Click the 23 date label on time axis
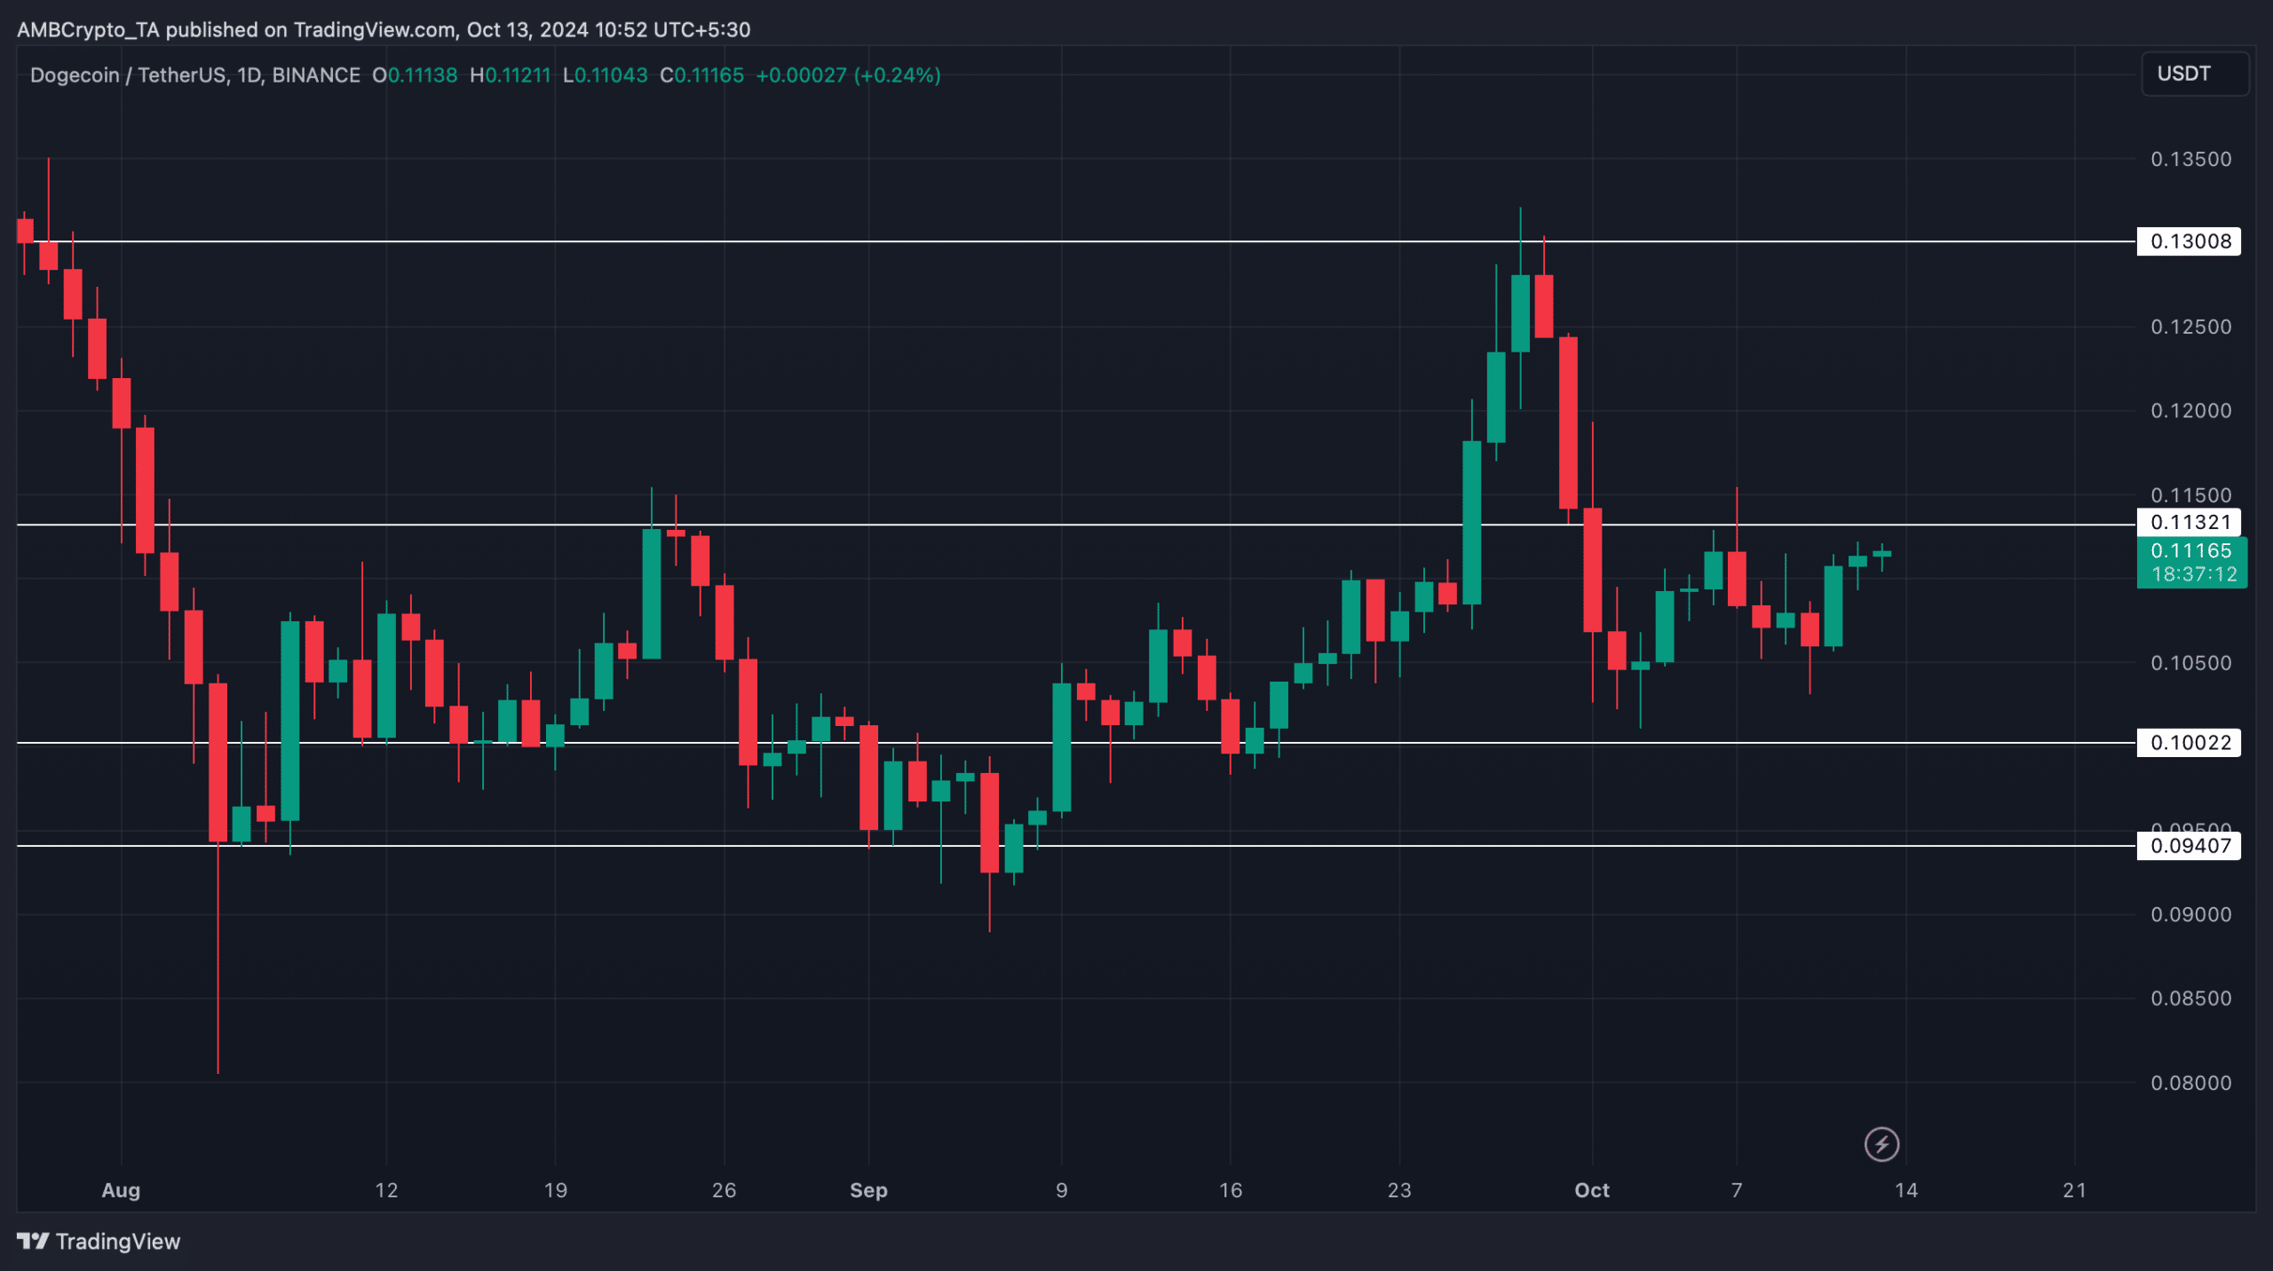 click(1398, 1190)
